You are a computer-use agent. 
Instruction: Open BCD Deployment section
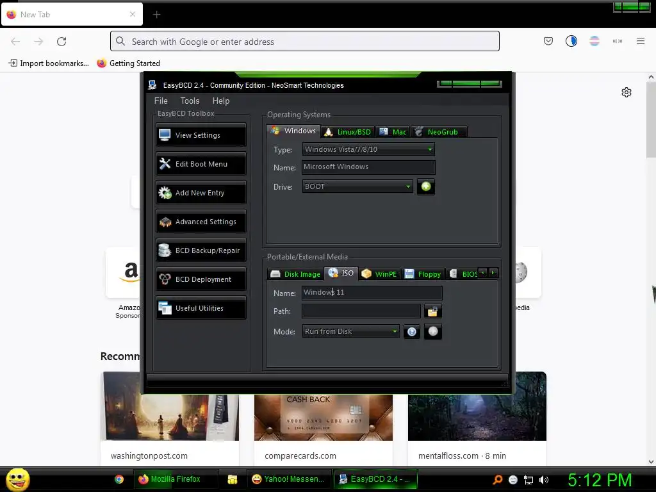point(201,279)
